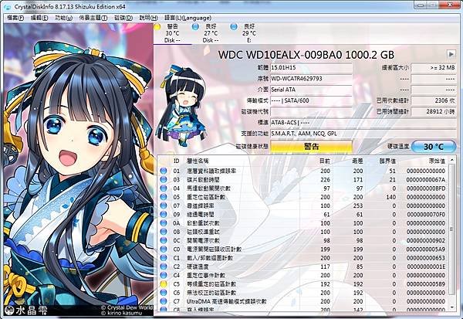Click the status orb for attribute C4
This screenshot has height=319, width=463.
[164, 275]
